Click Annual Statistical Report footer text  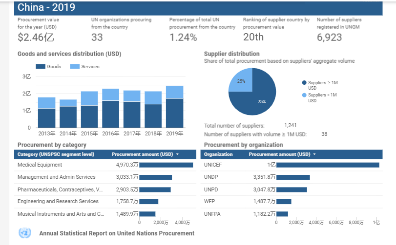pyautogui.click(x=117, y=233)
